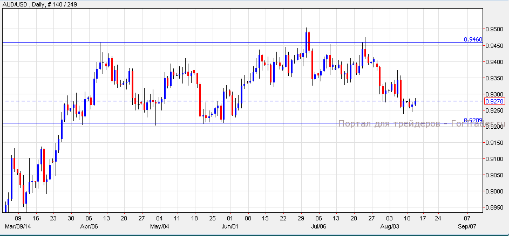This screenshot has width=509, height=236.
Task: Click the Apr/06 date on time axis
Action: coord(89,226)
